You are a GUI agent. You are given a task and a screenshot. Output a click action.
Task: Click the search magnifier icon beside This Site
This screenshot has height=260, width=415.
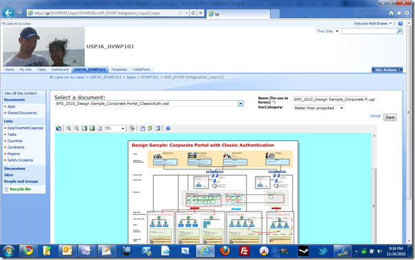click(x=400, y=31)
